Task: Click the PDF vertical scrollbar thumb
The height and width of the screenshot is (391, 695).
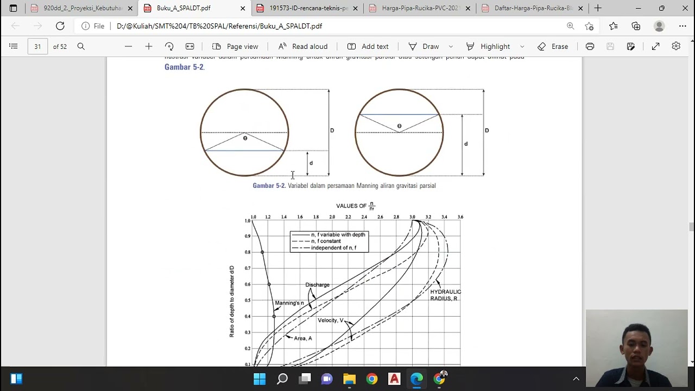Action: pos(691,227)
